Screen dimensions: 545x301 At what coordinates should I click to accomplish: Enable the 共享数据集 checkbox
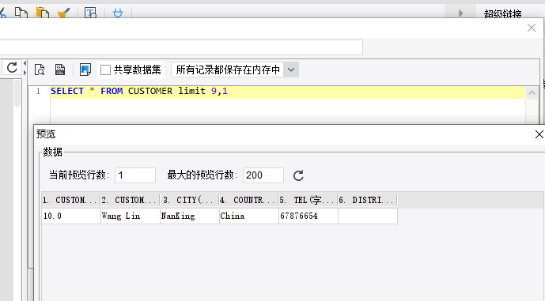pos(105,70)
